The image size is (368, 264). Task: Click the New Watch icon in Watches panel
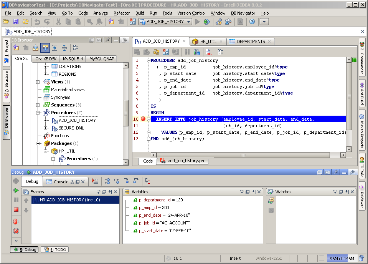pos(271,201)
